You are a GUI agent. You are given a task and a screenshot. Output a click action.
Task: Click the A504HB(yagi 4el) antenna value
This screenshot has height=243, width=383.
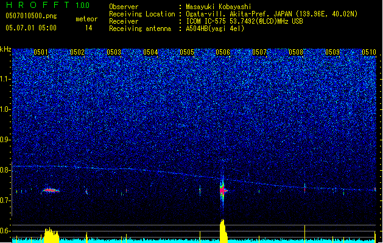[215, 29]
